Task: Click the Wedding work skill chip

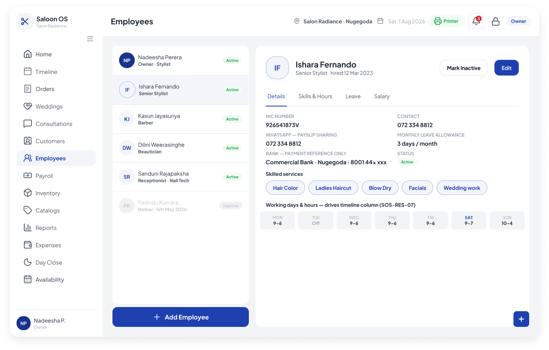Action: tap(462, 188)
